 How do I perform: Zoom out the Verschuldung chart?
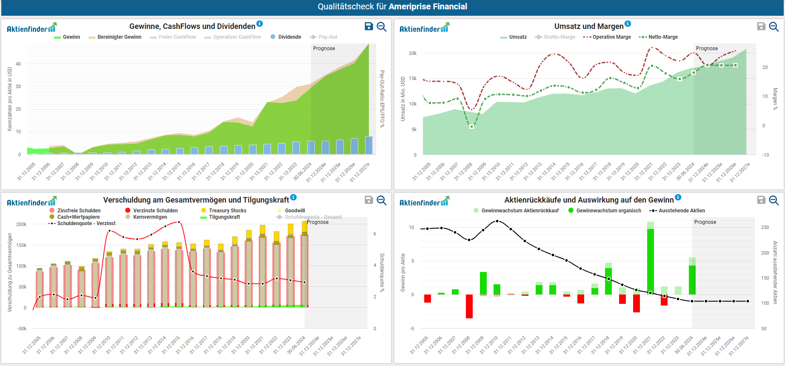point(382,200)
